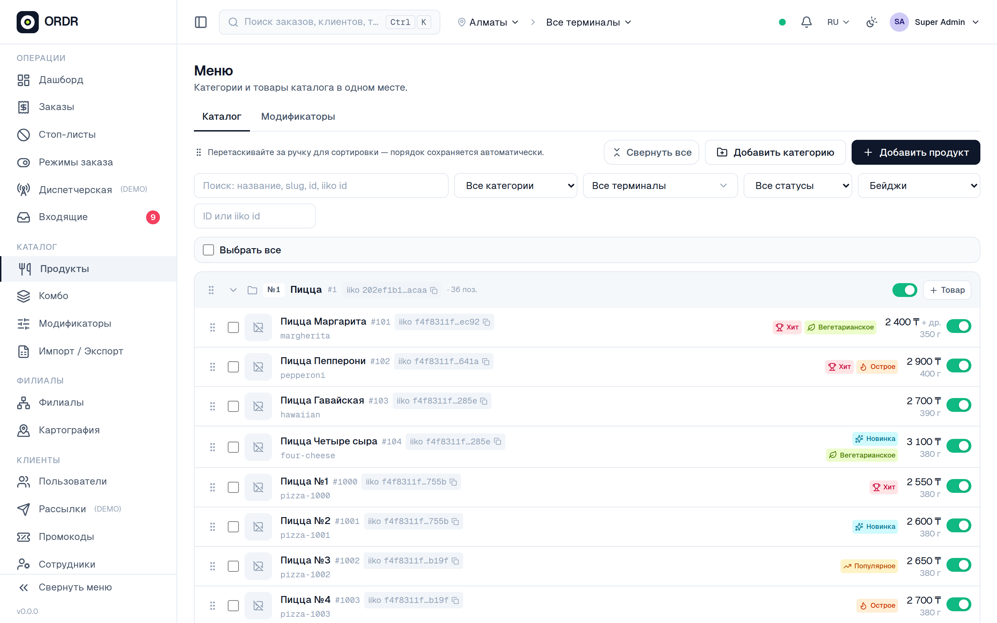Click the Свернуть все button
The width and height of the screenshot is (997, 623).
pyautogui.click(x=652, y=152)
